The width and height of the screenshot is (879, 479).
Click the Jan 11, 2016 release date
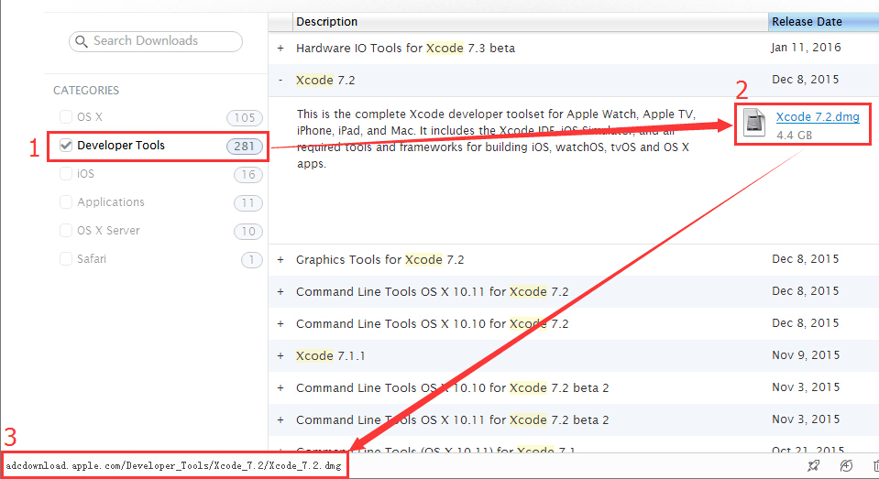(x=806, y=48)
